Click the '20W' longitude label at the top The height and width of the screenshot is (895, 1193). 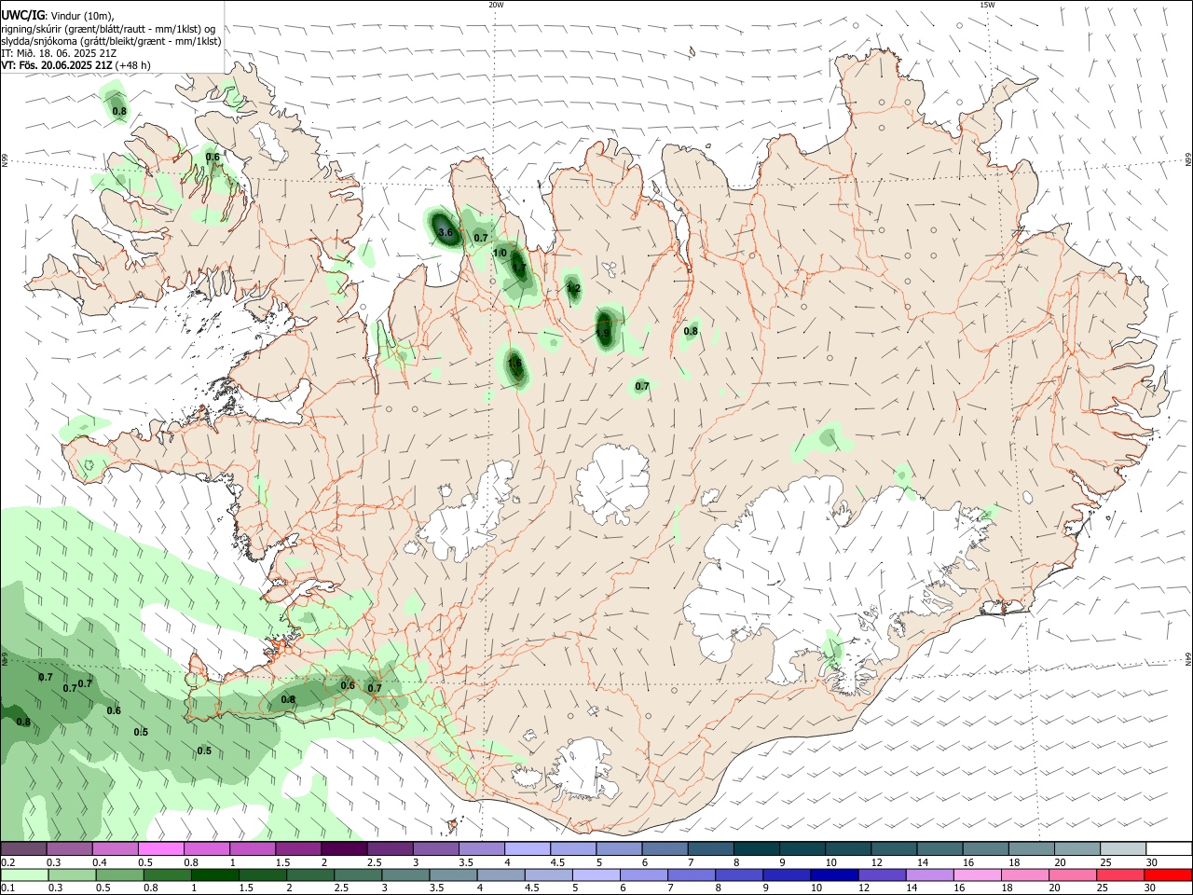(496, 5)
